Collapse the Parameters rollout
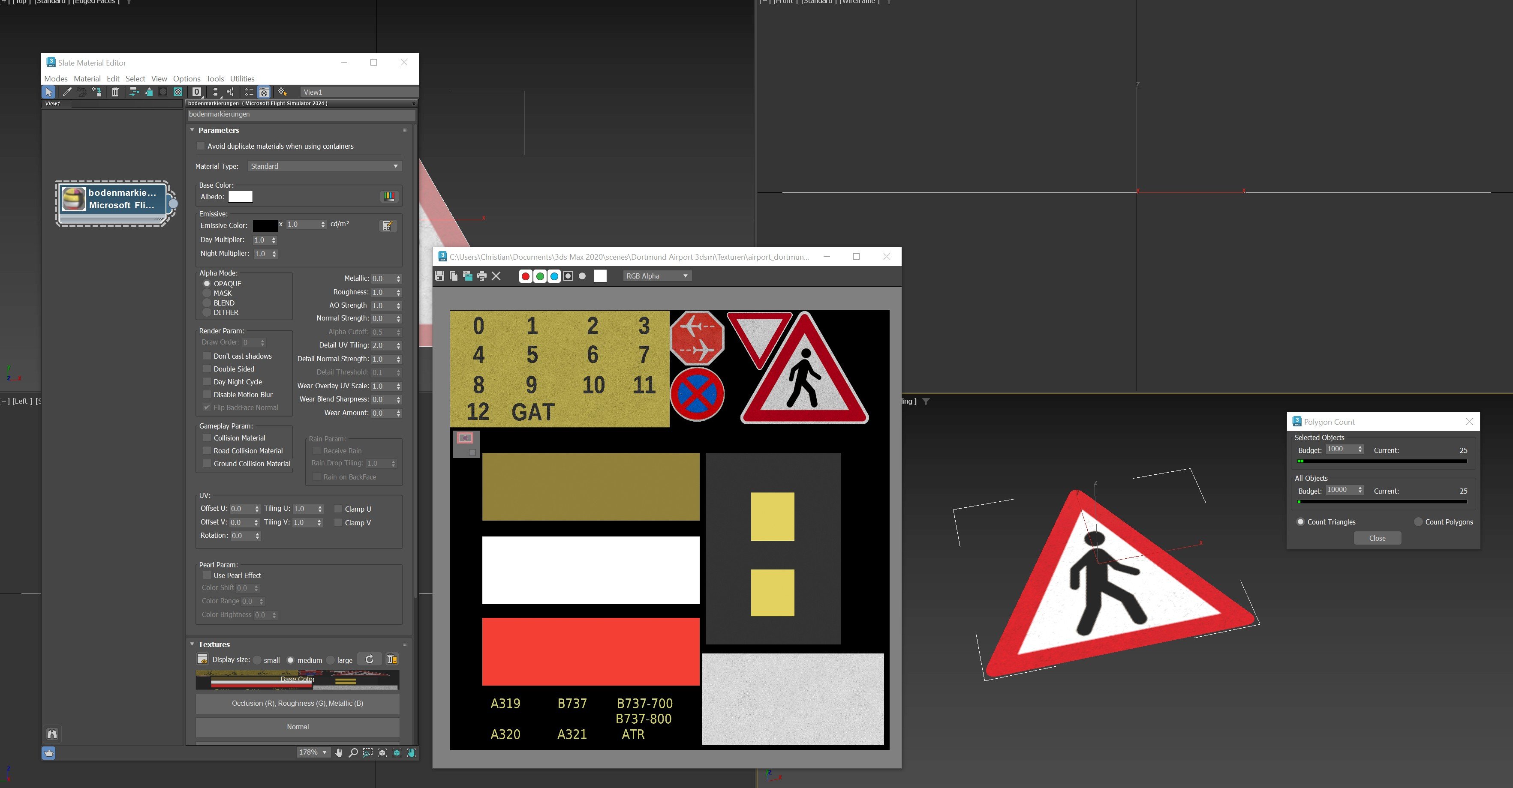This screenshot has height=788, width=1513. [192, 130]
